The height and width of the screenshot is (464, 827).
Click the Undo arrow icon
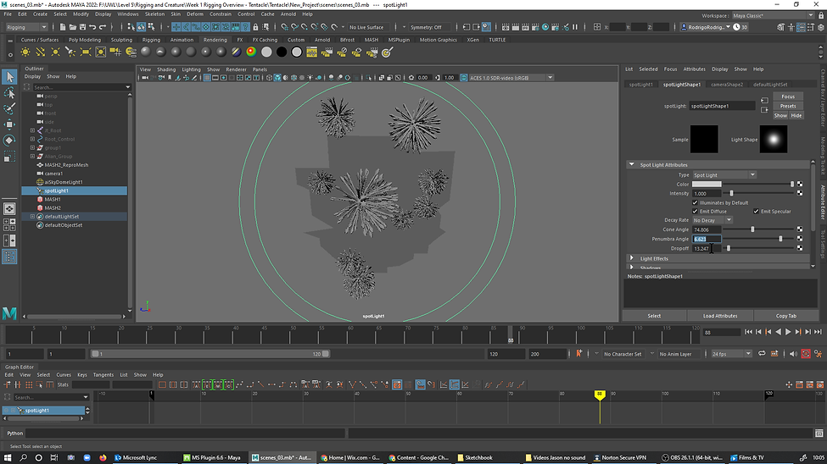(92, 27)
